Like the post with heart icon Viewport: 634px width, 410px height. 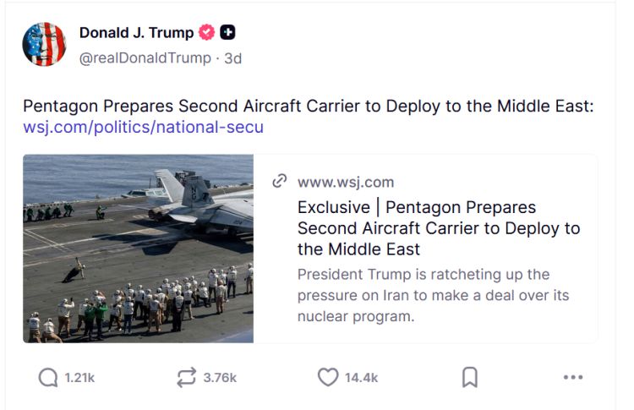[327, 377]
